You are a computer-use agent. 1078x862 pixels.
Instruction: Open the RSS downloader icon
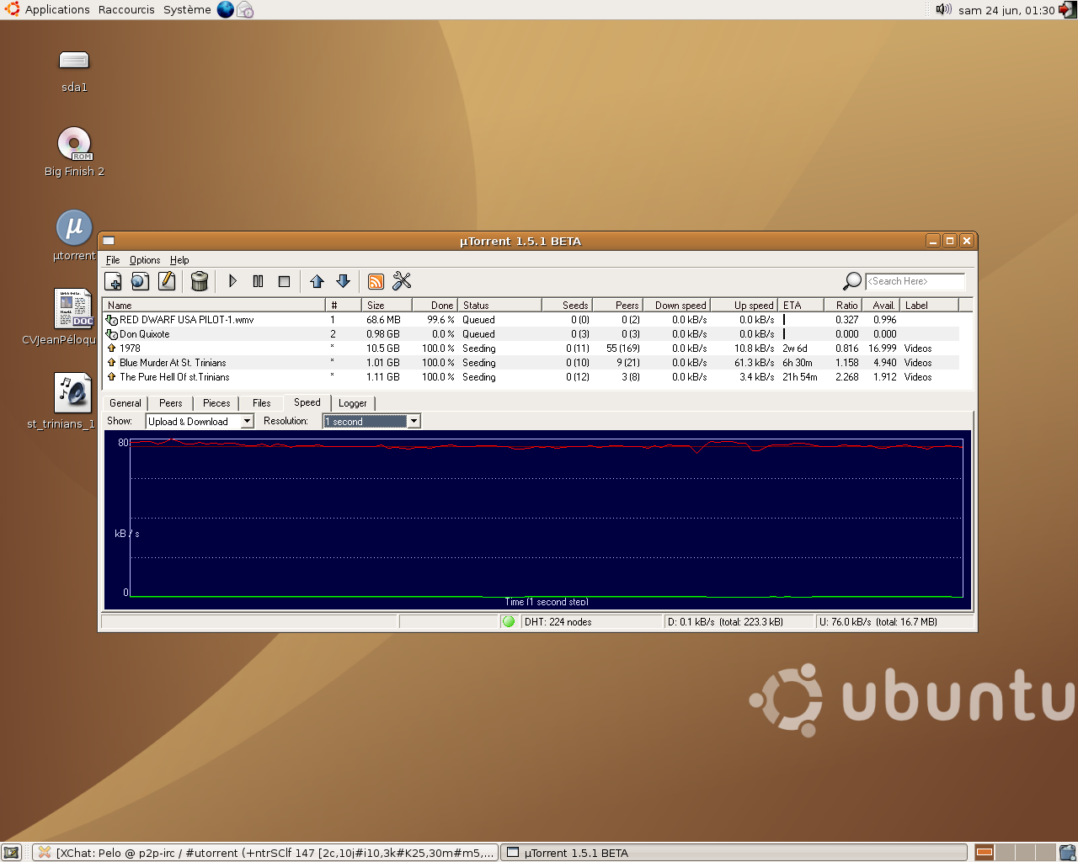click(x=376, y=281)
